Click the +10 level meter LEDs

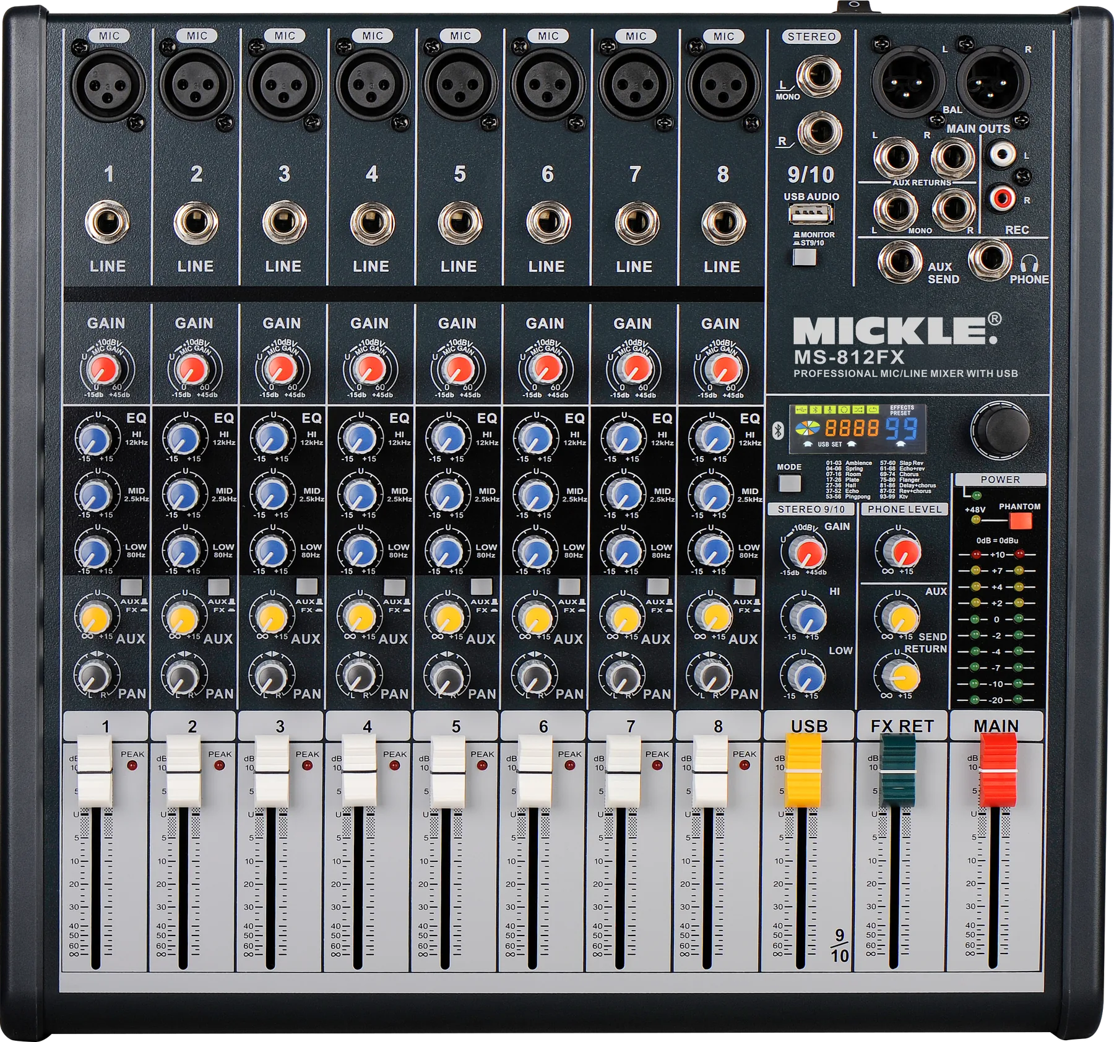click(x=997, y=555)
